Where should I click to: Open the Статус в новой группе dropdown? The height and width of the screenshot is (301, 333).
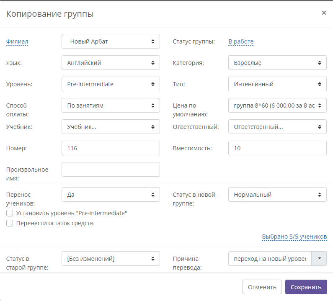277,194
